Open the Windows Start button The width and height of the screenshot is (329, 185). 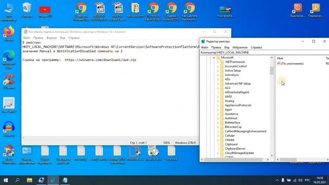(x=6, y=180)
